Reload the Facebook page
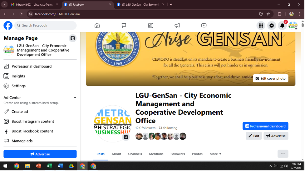The image size is (305, 171). (x=21, y=14)
